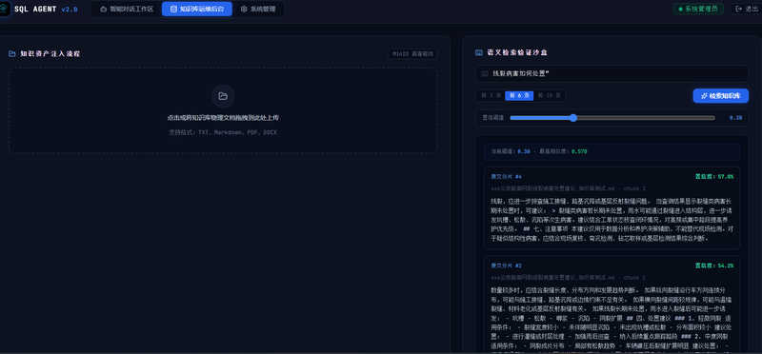Click the slider's 0.30 value readout
This screenshot has height=354, width=762.
735,117
